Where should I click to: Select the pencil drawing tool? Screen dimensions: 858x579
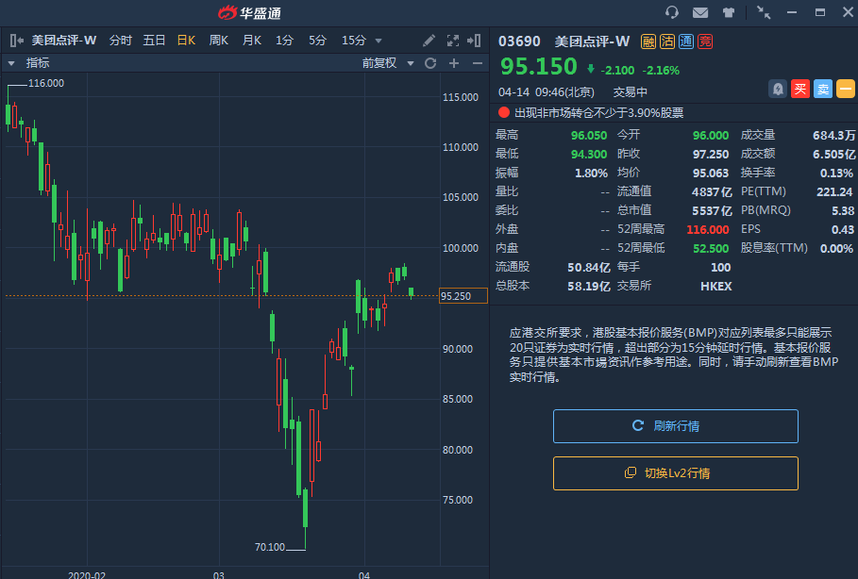[x=429, y=41]
